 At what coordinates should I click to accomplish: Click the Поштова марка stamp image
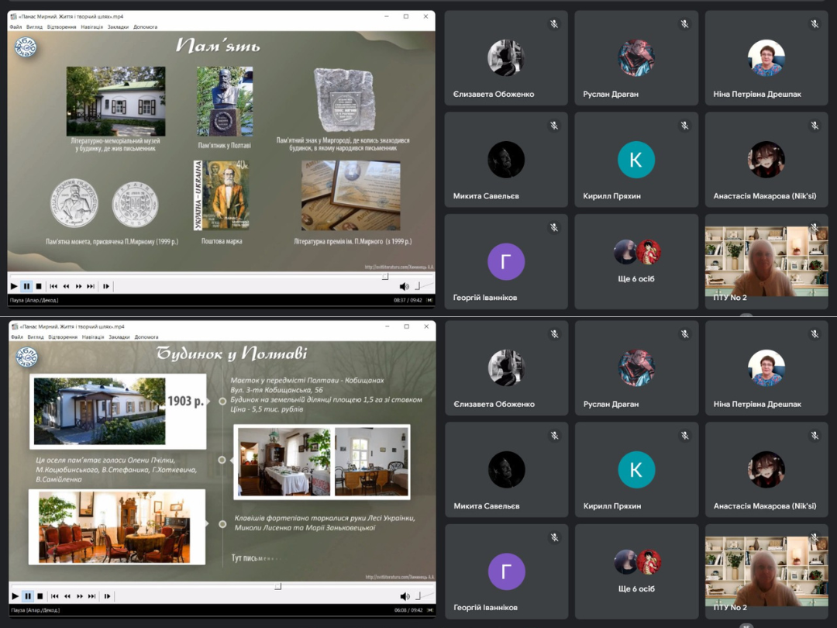coord(222,195)
